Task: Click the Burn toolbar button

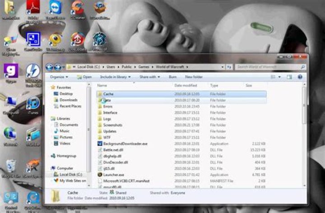Action: coord(172,77)
